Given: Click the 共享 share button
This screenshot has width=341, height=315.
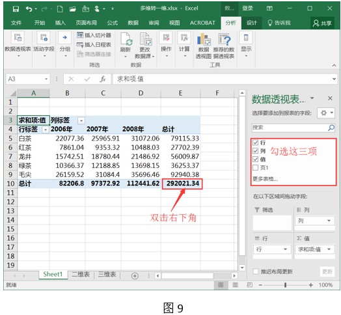Looking at the screenshot, I should pyautogui.click(x=322, y=23).
